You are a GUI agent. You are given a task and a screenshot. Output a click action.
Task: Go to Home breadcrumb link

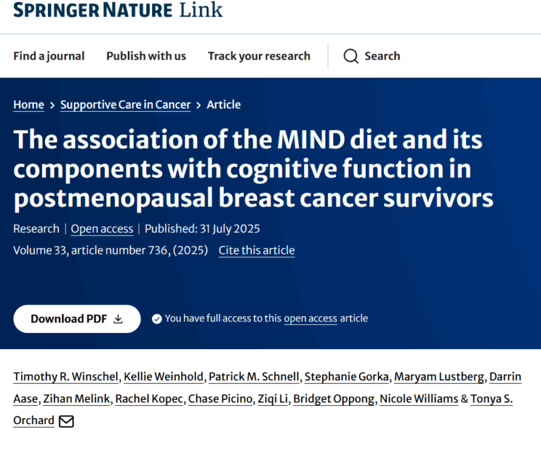(x=28, y=105)
